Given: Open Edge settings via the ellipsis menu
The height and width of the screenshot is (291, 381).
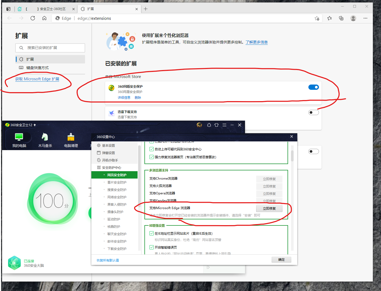Looking at the screenshot, I should 365,18.
